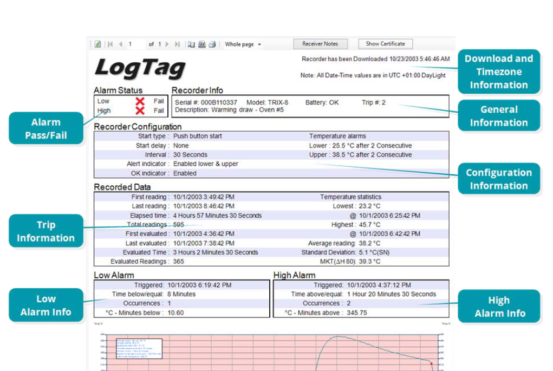The width and height of the screenshot is (553, 371).
Task: Click the Low alarm red X fail mark
Action: [x=140, y=101]
